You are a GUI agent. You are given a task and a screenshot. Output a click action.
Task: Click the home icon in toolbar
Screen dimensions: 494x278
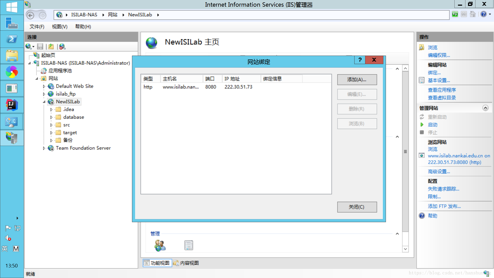473,14
